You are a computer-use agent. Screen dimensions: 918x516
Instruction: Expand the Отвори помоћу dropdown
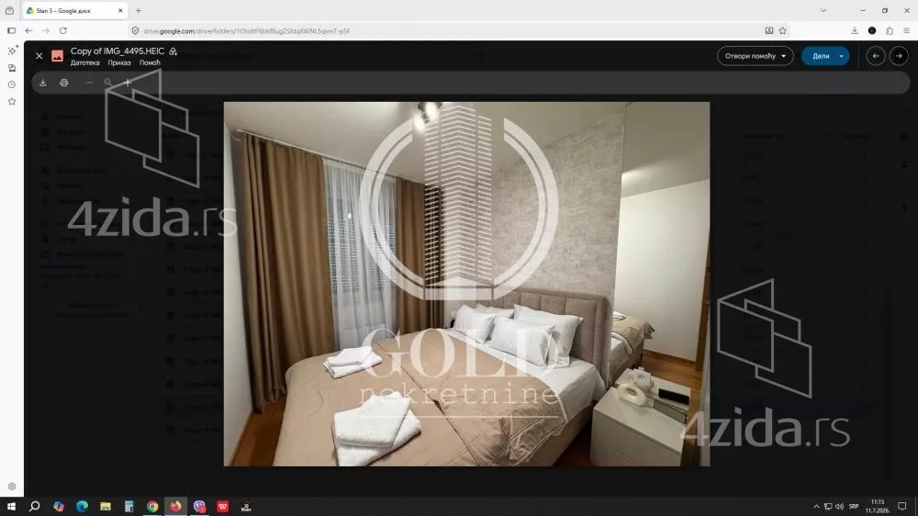click(x=755, y=56)
